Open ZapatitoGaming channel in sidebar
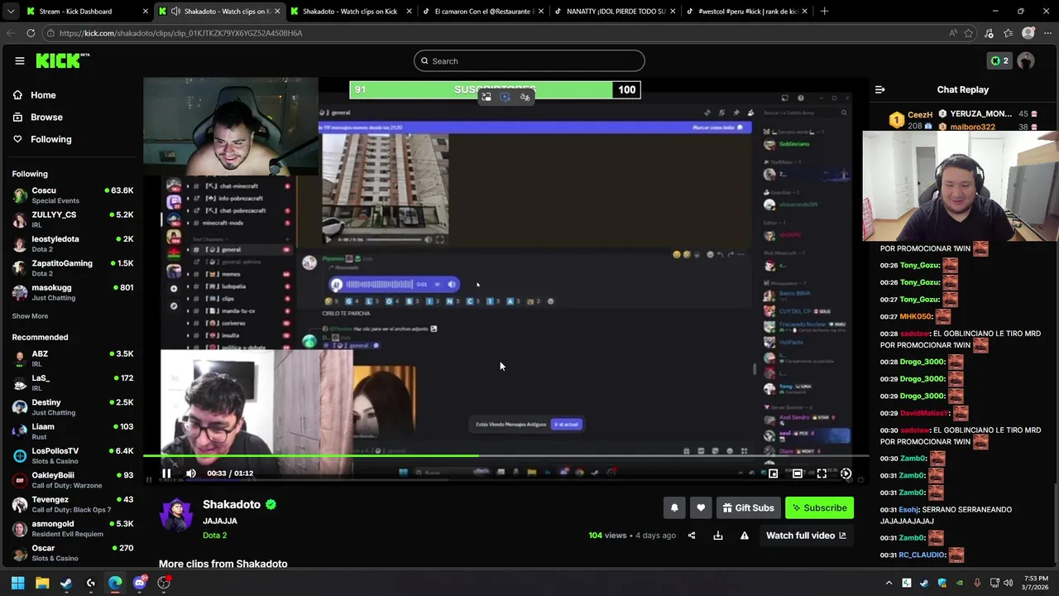 (x=72, y=267)
